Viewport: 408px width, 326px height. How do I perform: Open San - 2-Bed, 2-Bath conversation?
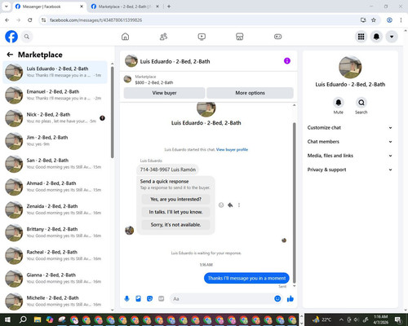click(x=55, y=164)
